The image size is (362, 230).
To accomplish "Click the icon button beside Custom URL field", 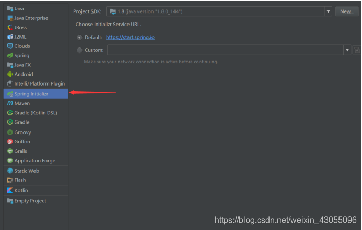I will (357, 50).
